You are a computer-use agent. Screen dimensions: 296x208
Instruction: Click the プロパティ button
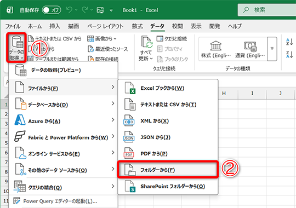170,49
